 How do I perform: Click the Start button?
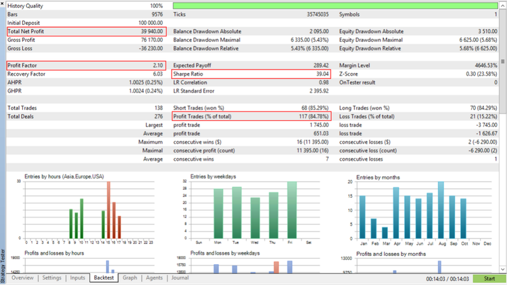point(489,278)
